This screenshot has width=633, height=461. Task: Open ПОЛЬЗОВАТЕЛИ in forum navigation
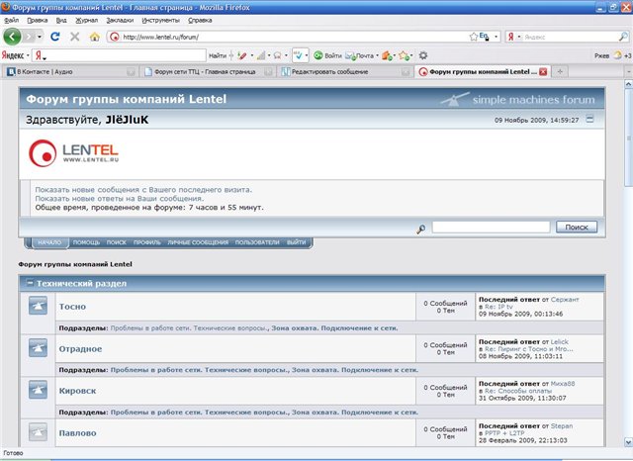pos(257,242)
